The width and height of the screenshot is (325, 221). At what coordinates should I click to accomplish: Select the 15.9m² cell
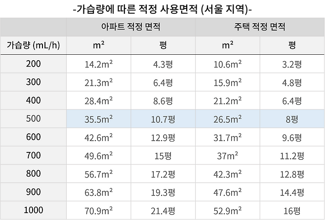click(x=227, y=82)
